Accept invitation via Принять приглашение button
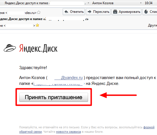Image resolution: width=157 pixels, height=135 pixels. 54,97
